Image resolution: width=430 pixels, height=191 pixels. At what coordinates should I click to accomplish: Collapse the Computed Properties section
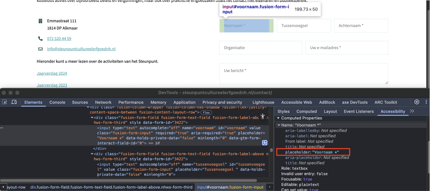coord(278,118)
